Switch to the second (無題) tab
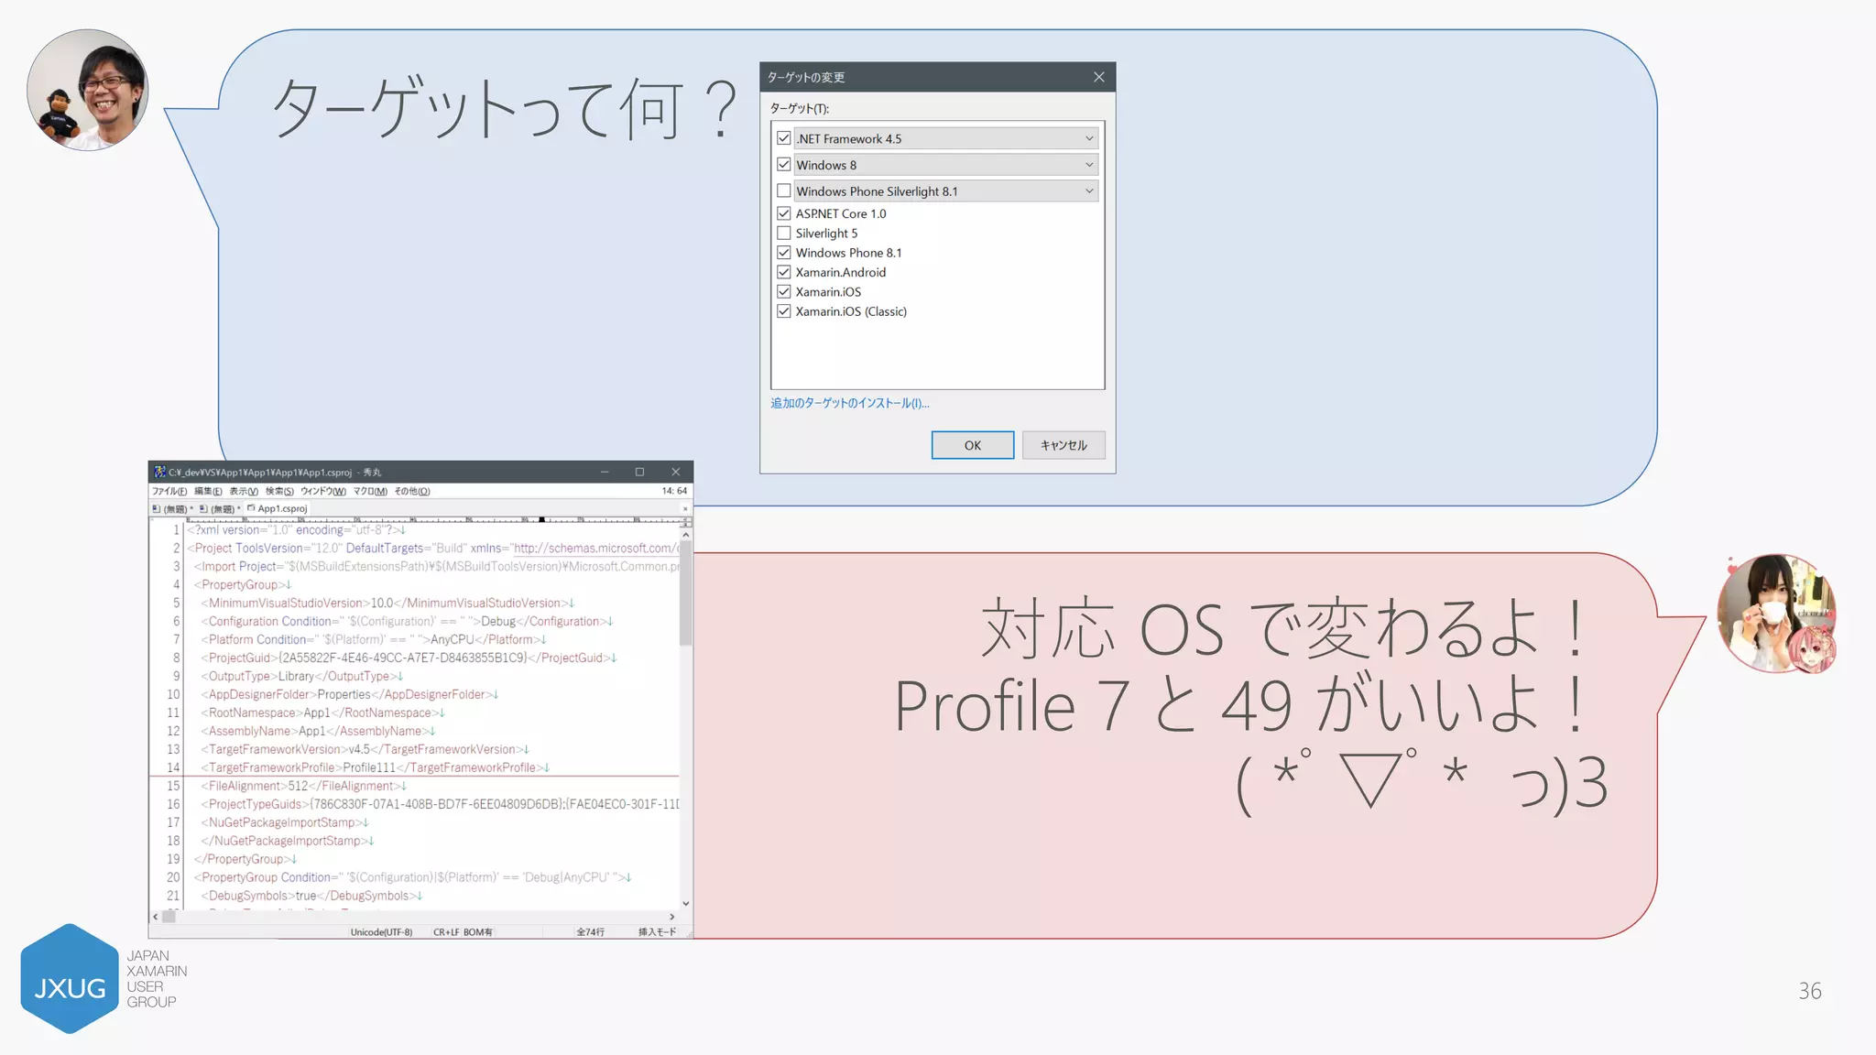Image resolution: width=1876 pixels, height=1055 pixels. pos(220,509)
